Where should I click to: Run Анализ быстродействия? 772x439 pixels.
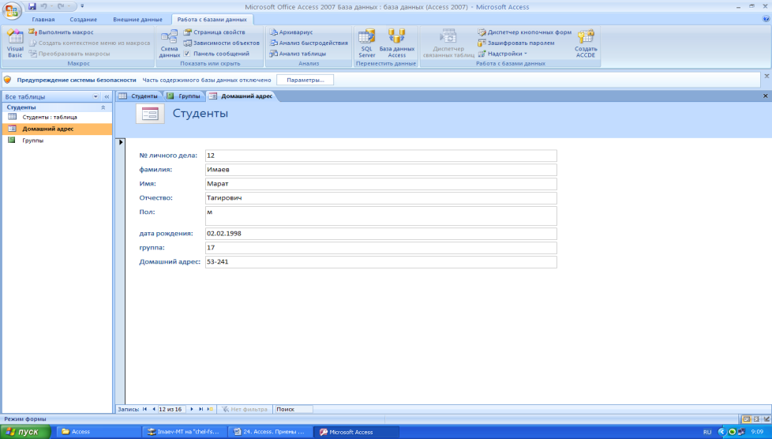pos(309,43)
